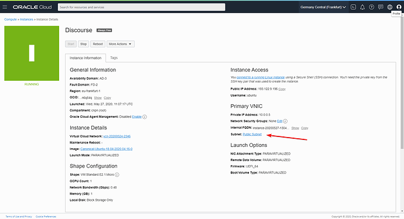Open the connect to a running Linux instance link

[261, 77]
